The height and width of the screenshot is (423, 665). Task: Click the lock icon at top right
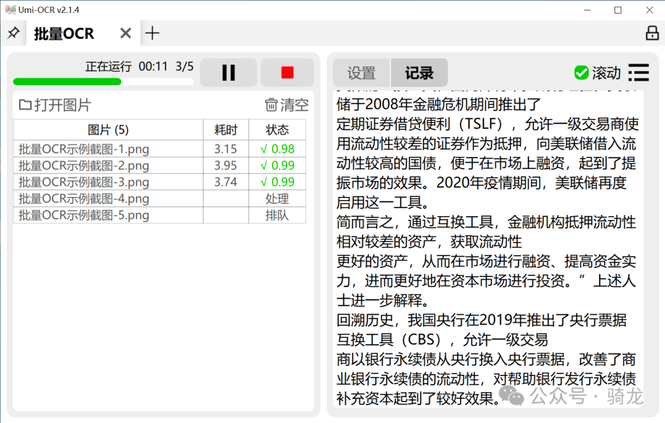tap(652, 33)
